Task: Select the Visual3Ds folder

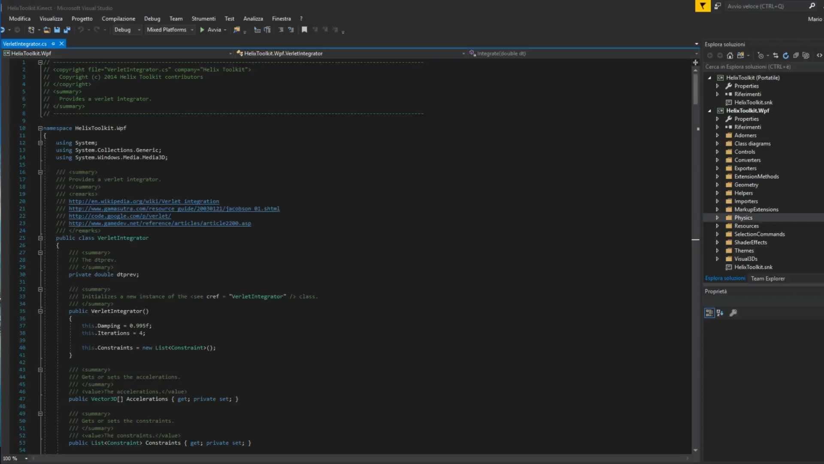Action: 745,259
